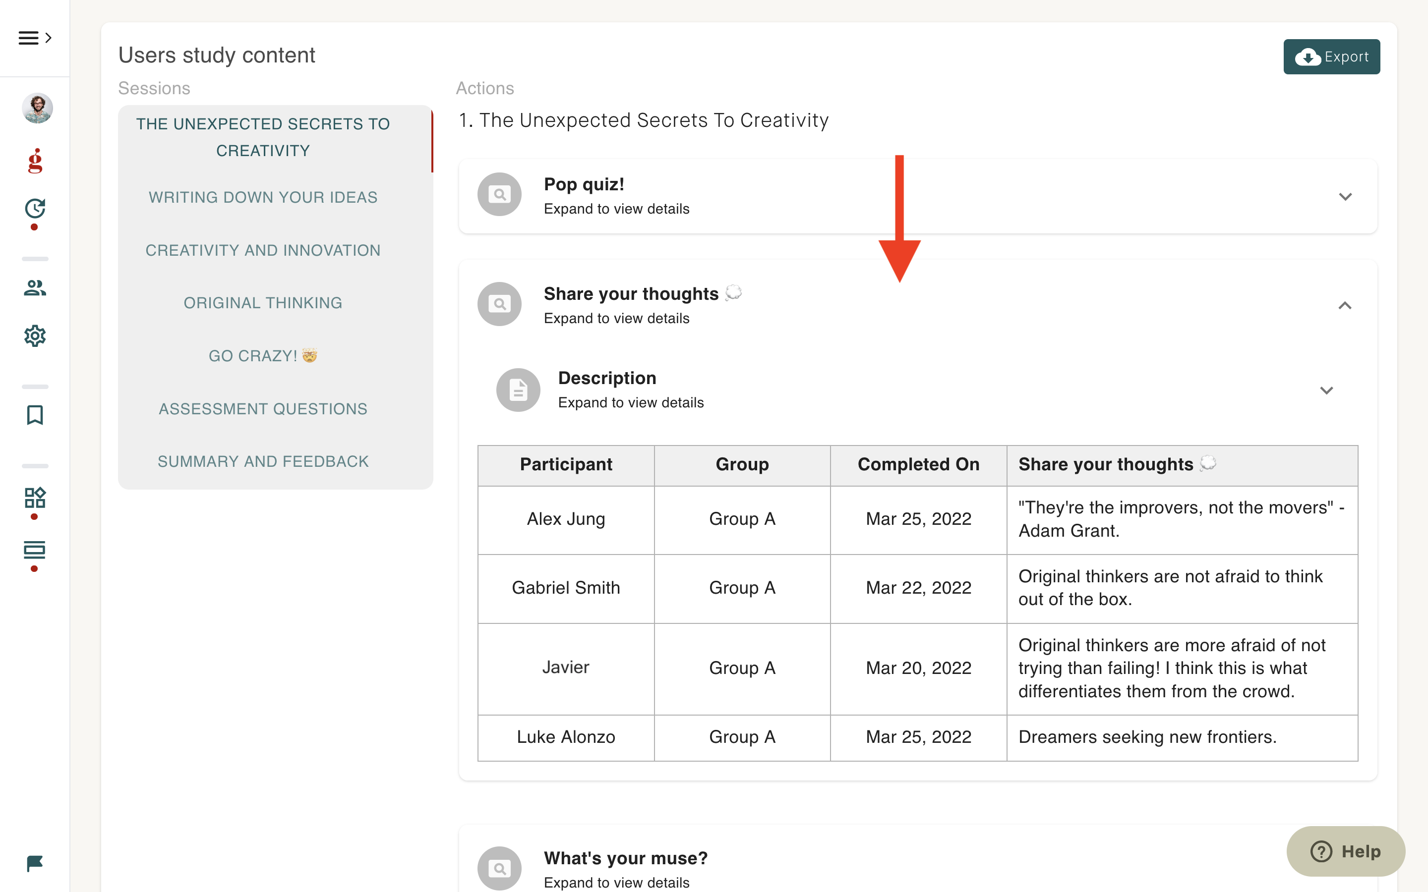Open the stacked layout rows icon
1428x892 pixels.
(35, 550)
